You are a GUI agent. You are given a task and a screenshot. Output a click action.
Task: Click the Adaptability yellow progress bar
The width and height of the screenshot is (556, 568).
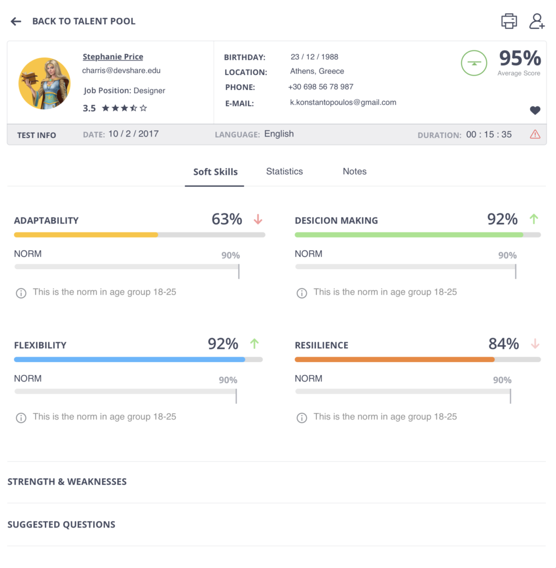[86, 235]
